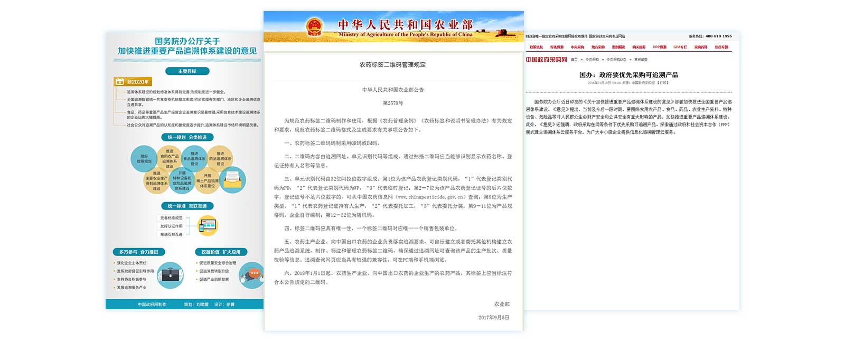Screen dimensions: 845x343
Task: Click the 推进药品追溯体系建设 circle
Action: (220, 158)
